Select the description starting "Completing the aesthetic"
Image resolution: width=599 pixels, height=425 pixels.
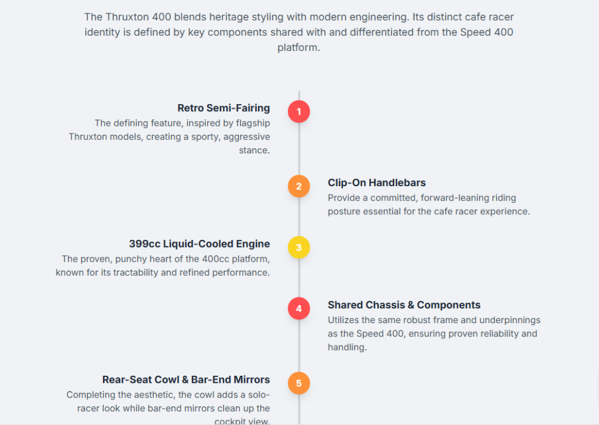(168, 408)
